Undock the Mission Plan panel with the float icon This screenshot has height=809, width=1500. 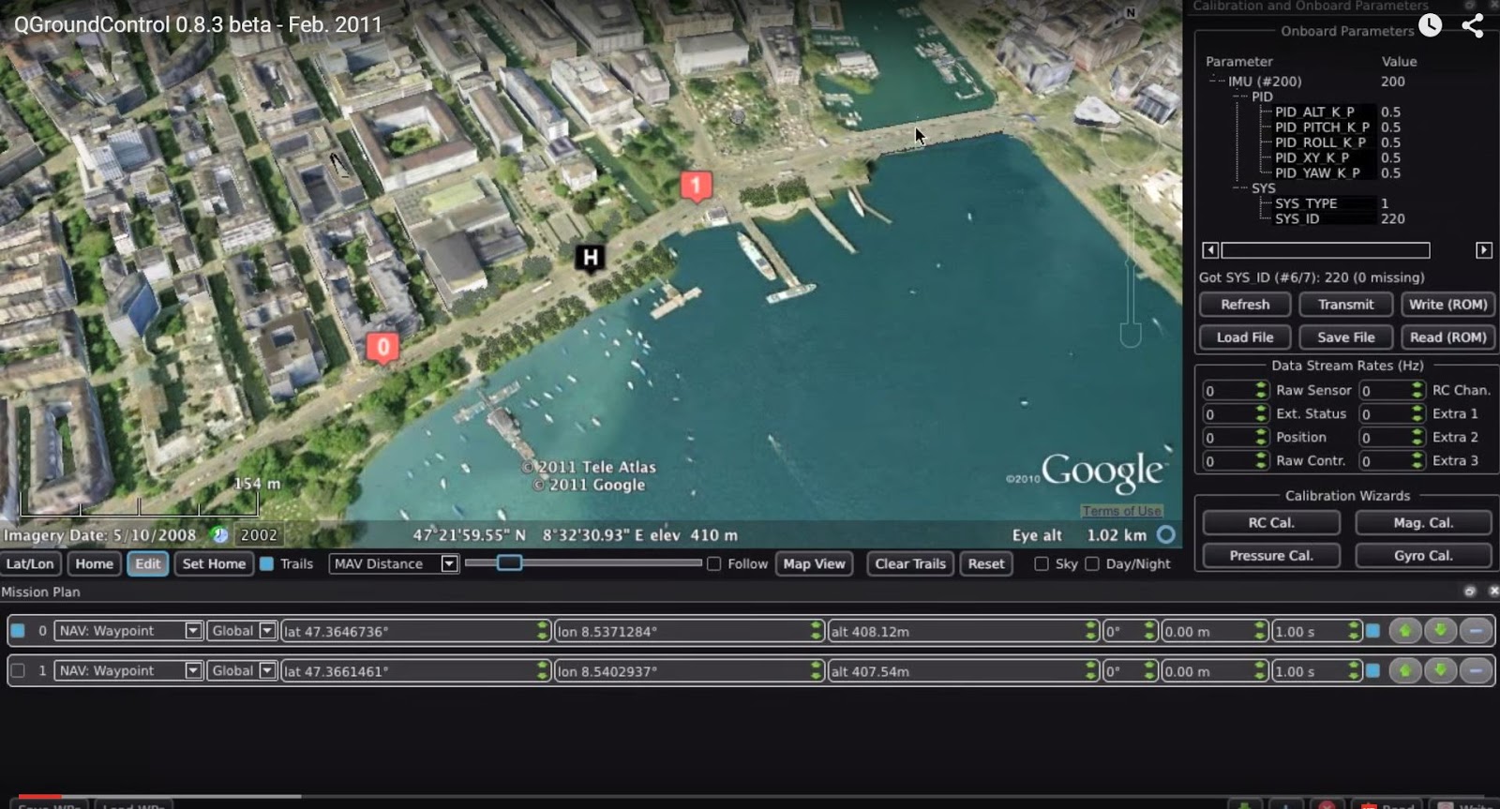click(x=1470, y=591)
